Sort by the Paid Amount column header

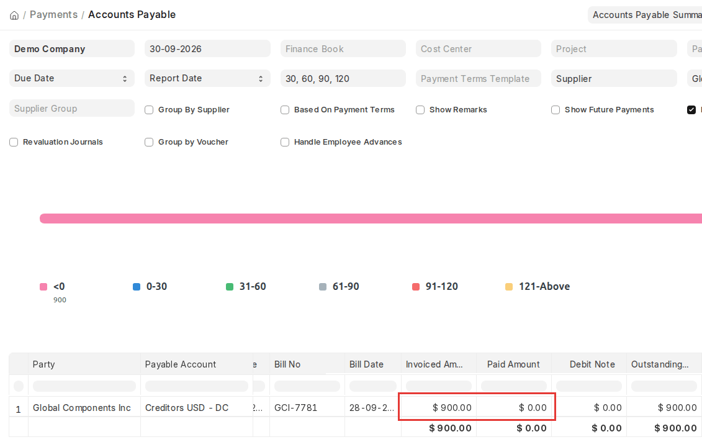(x=514, y=364)
